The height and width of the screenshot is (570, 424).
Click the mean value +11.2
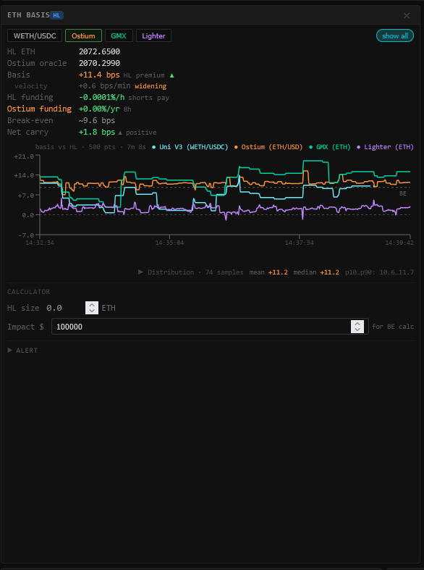coord(278,272)
